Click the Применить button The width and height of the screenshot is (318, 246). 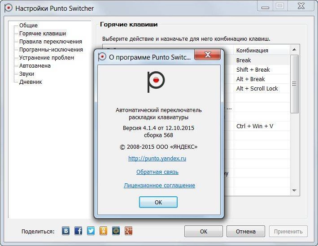[x=288, y=231]
